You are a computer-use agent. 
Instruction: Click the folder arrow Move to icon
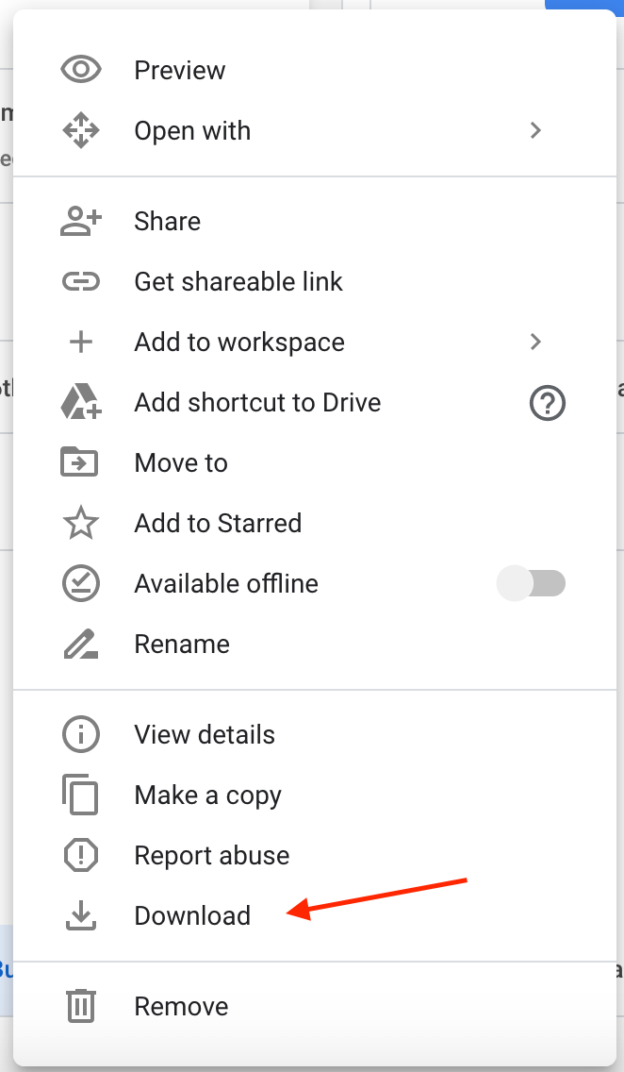tap(79, 462)
